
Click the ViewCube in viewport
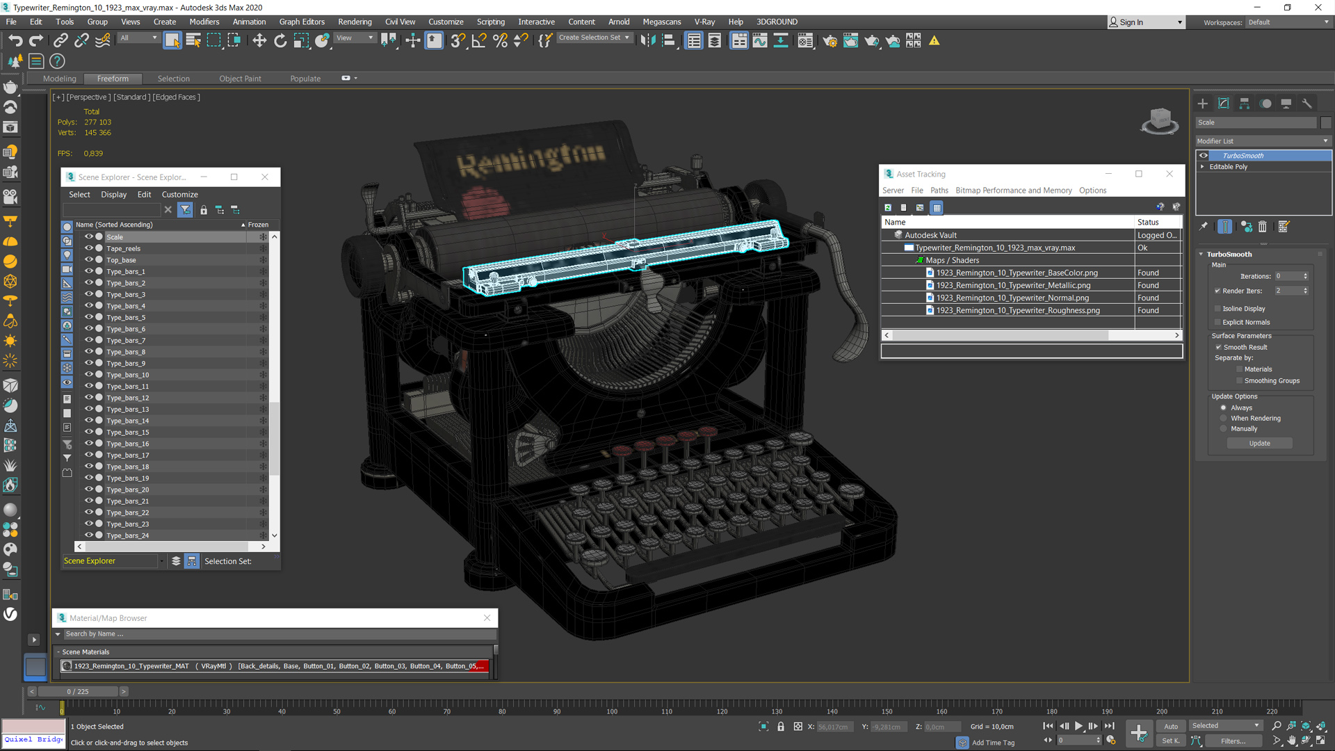(x=1159, y=121)
